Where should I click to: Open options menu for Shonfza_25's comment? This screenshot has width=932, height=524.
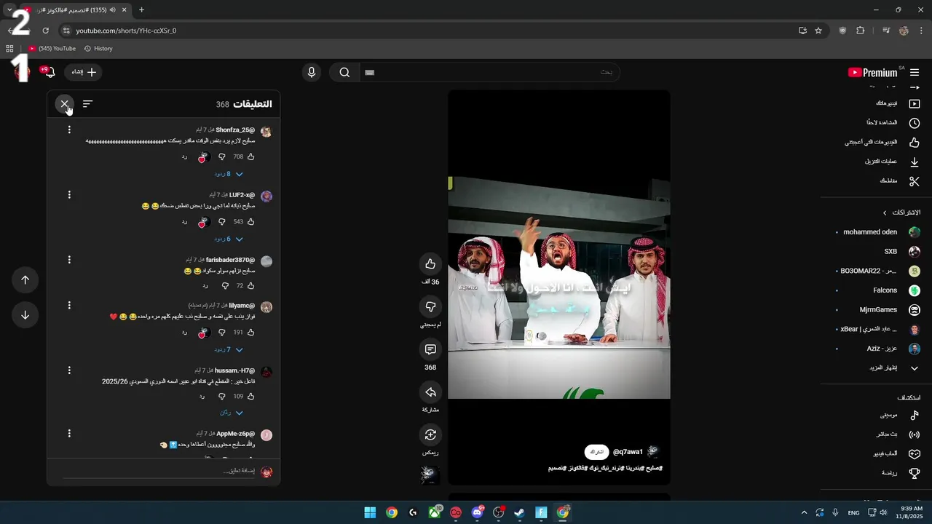coord(69,130)
